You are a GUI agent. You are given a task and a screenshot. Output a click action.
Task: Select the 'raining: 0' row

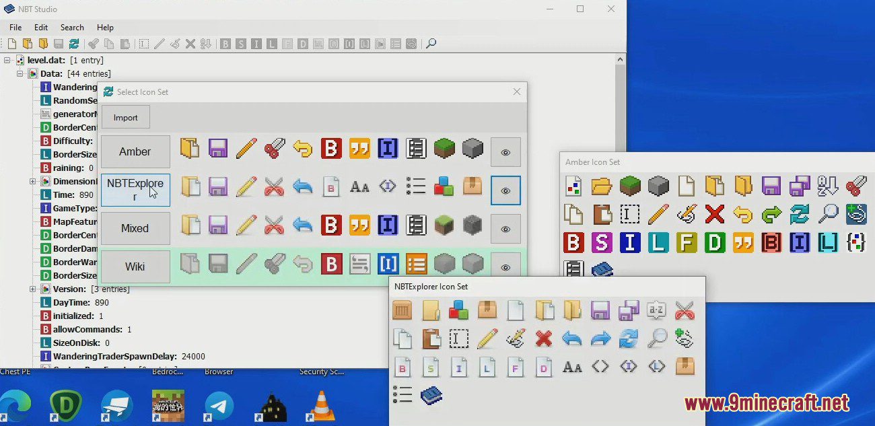coord(67,168)
